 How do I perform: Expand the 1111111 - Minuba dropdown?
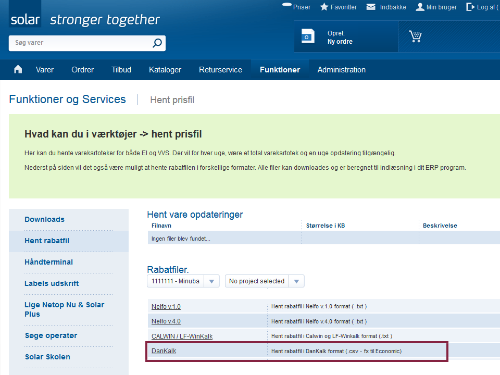211,281
